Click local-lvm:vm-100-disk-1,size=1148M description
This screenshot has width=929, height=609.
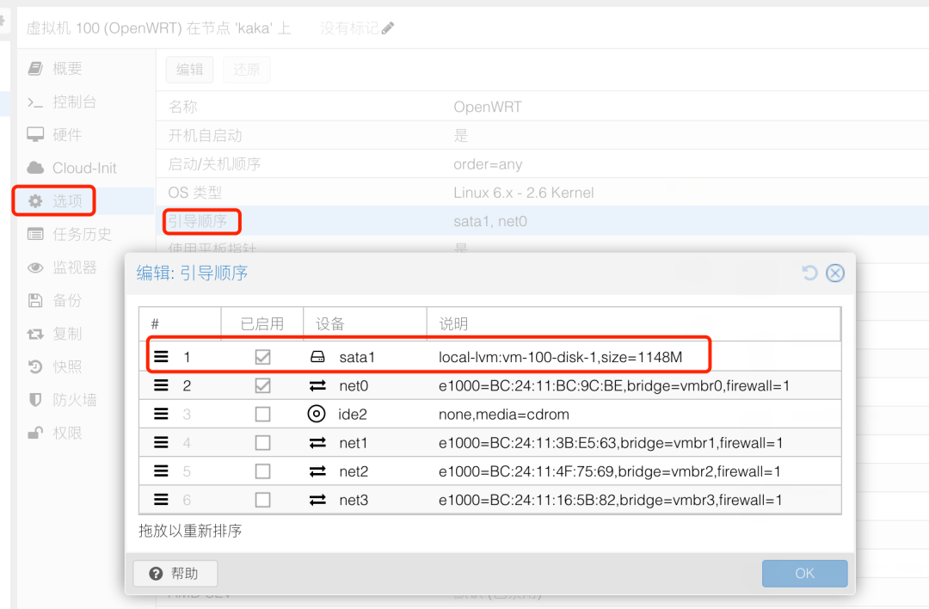tap(561, 357)
